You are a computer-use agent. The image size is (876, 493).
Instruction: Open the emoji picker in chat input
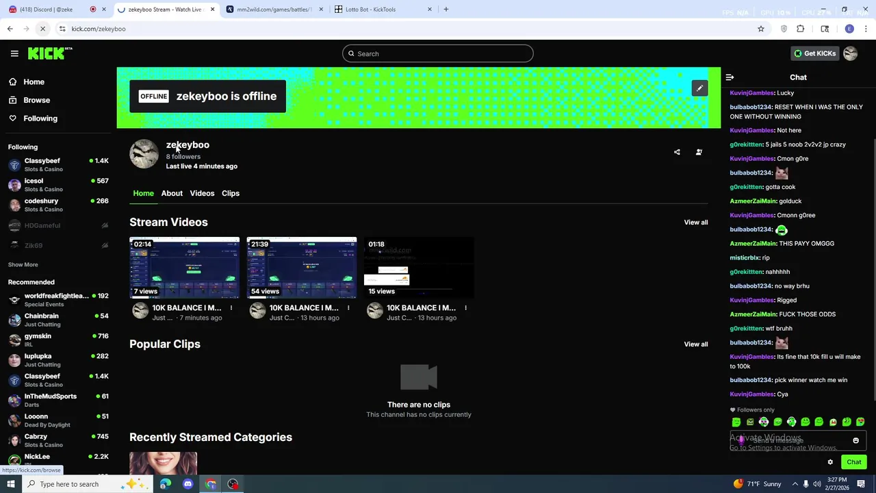coord(855,441)
